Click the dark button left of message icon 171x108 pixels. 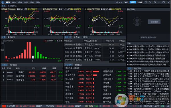(140, 2)
